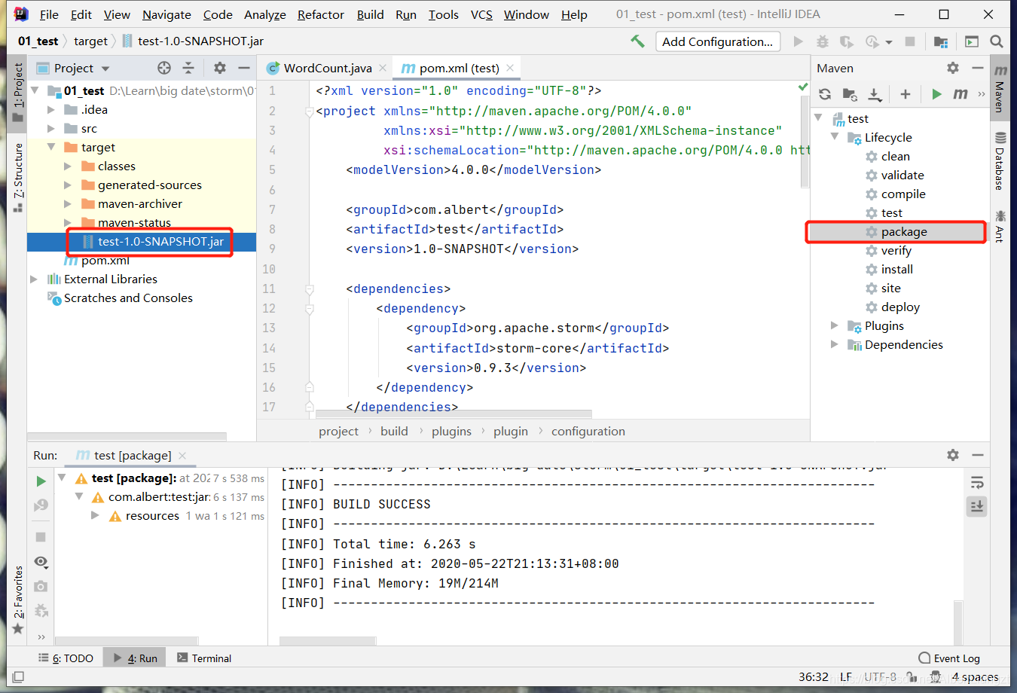Hide the Maven panel with minus icon

click(978, 68)
